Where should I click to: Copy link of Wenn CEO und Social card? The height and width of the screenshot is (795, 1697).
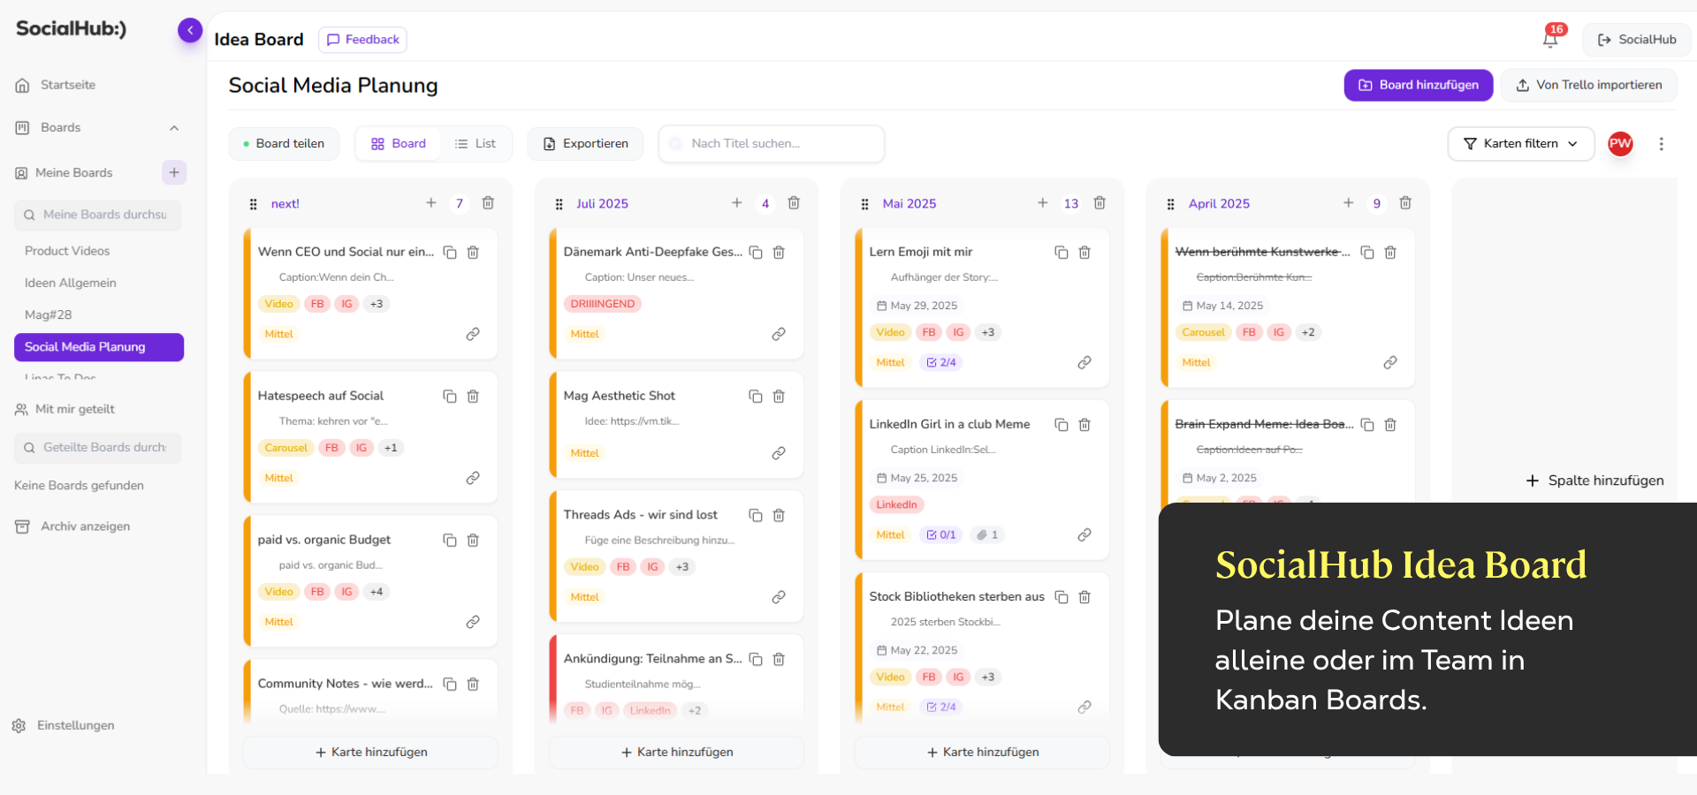tap(473, 334)
